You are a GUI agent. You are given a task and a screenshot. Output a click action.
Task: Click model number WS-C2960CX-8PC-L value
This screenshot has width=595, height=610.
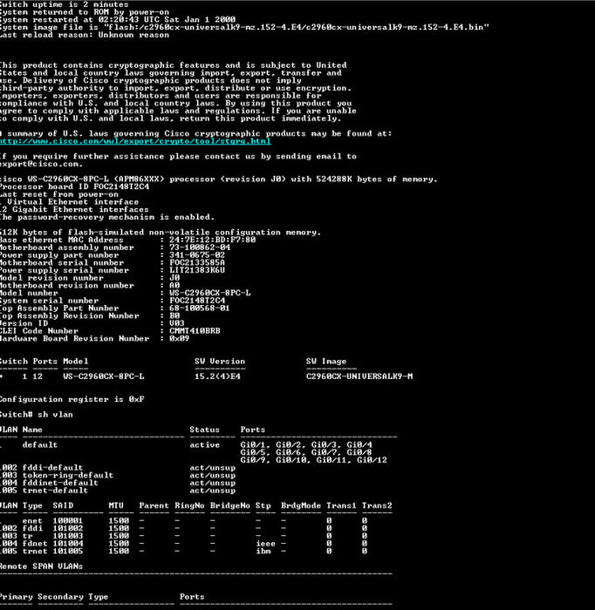click(210, 293)
